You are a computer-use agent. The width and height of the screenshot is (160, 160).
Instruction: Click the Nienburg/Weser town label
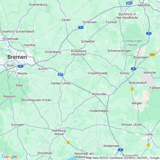[59, 132]
